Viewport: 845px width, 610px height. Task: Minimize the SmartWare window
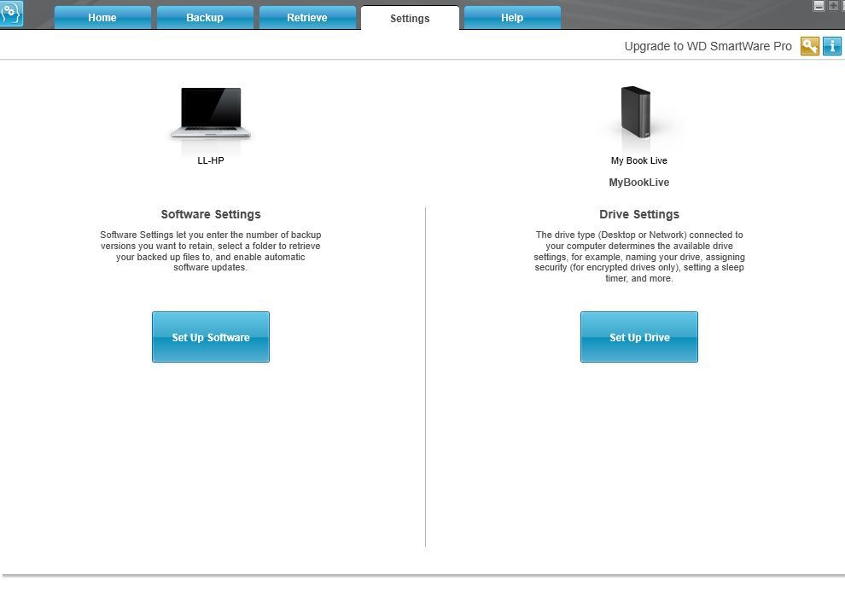(819, 6)
